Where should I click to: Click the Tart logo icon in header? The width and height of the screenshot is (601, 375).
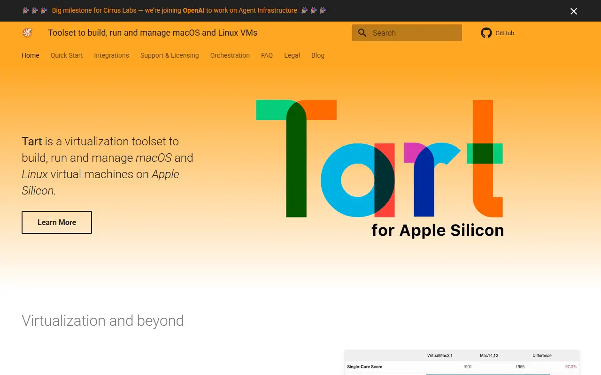(x=27, y=33)
